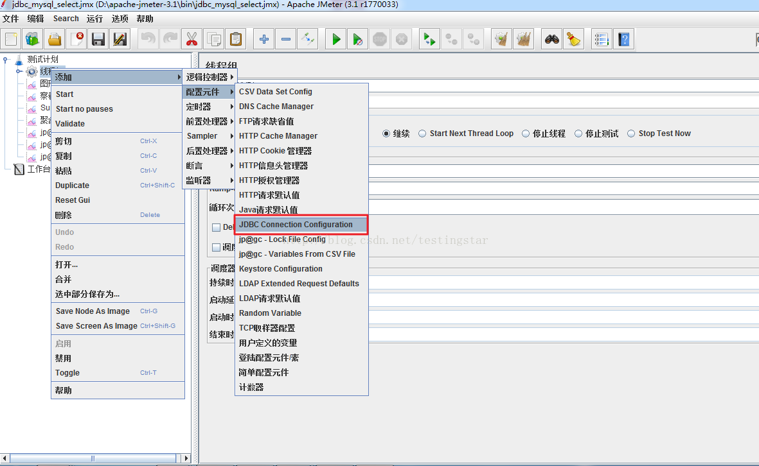The height and width of the screenshot is (466, 759).
Task: Expand the Sampler submenu
Action: tap(209, 136)
